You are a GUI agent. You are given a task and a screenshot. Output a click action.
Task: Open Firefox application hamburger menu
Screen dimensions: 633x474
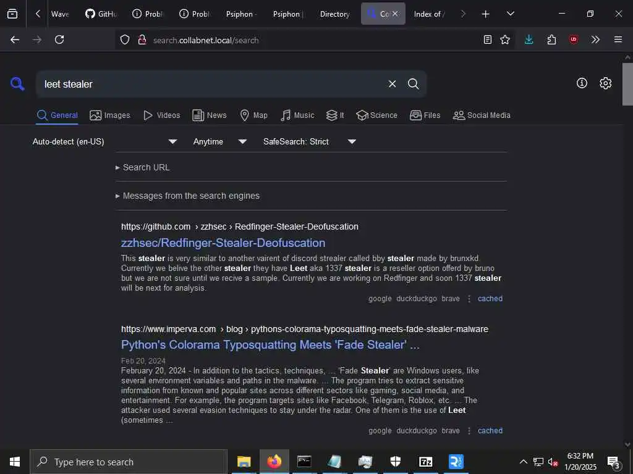click(x=618, y=39)
